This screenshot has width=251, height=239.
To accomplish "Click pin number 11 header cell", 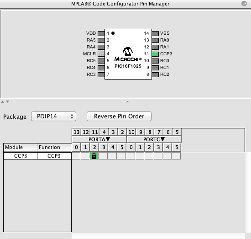I will pyautogui.click(x=95, y=132).
